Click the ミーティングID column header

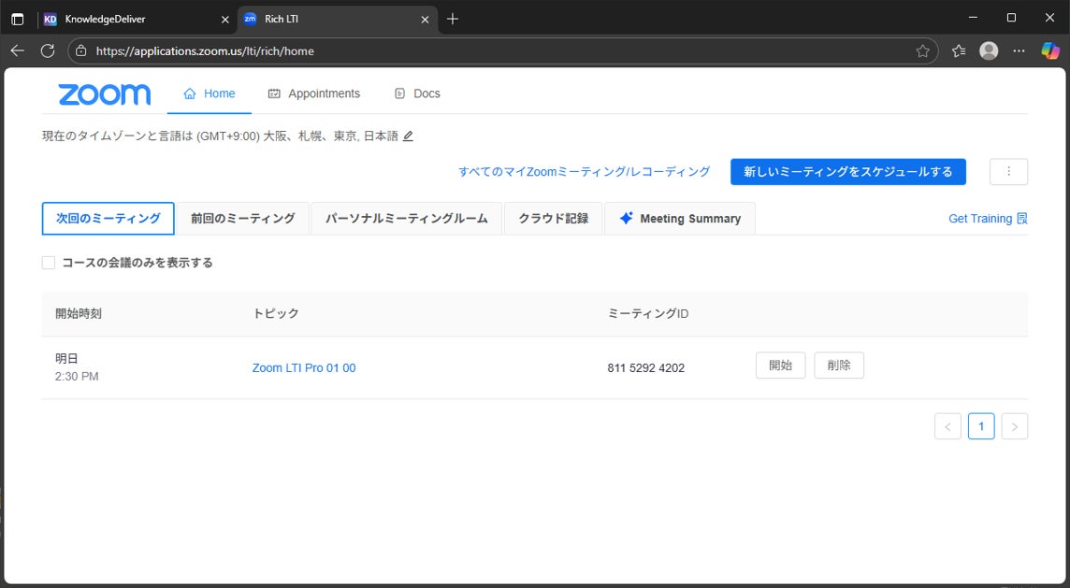point(648,314)
